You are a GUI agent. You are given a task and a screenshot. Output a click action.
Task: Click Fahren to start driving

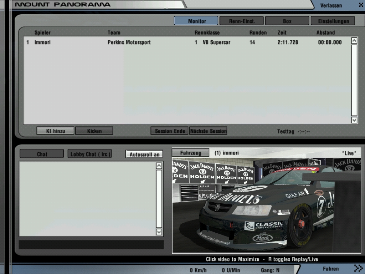pyautogui.click(x=330, y=269)
